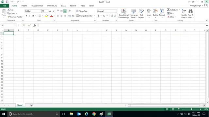Open the Orientation text rotation button

[x=70, y=11]
